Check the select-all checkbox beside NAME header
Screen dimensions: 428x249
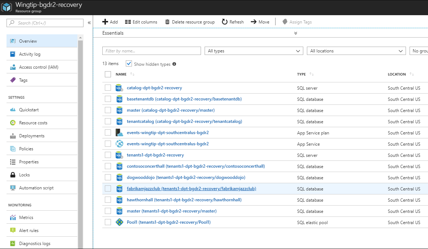pyautogui.click(x=108, y=74)
